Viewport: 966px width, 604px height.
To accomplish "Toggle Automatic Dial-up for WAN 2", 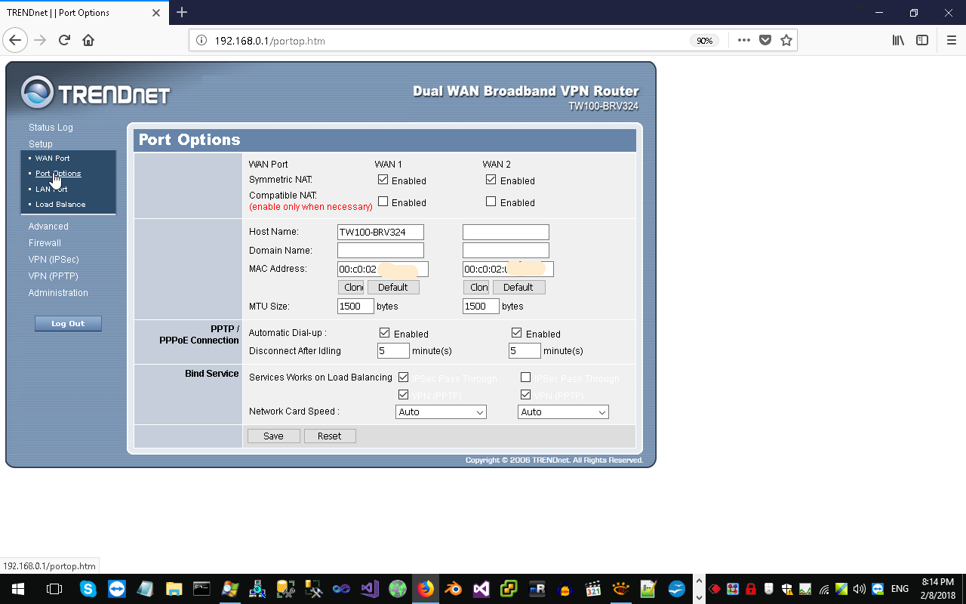I will pyautogui.click(x=517, y=333).
